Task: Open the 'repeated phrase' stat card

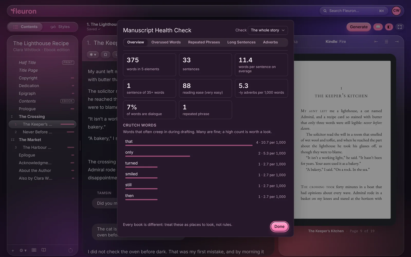Action: [206, 110]
